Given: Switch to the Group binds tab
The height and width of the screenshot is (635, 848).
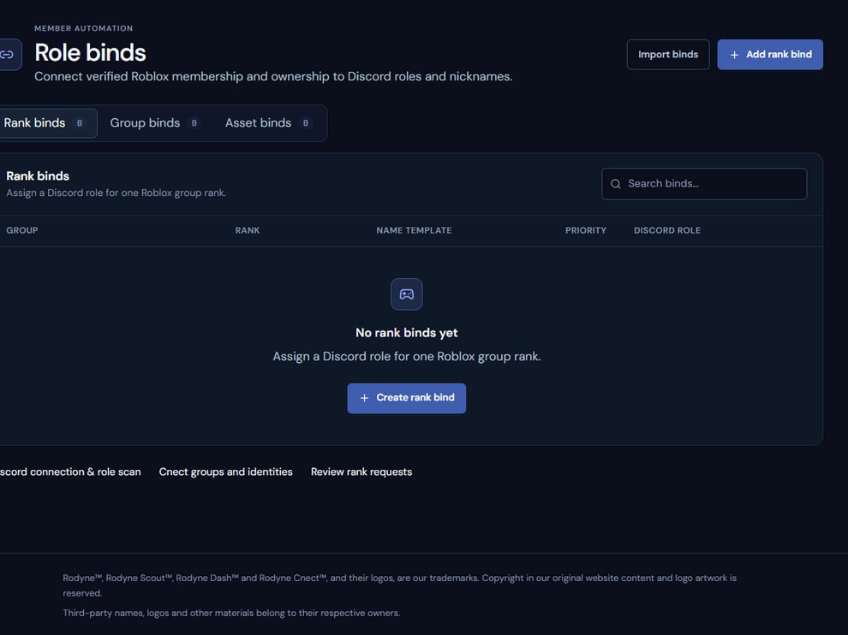Looking at the screenshot, I should (155, 123).
